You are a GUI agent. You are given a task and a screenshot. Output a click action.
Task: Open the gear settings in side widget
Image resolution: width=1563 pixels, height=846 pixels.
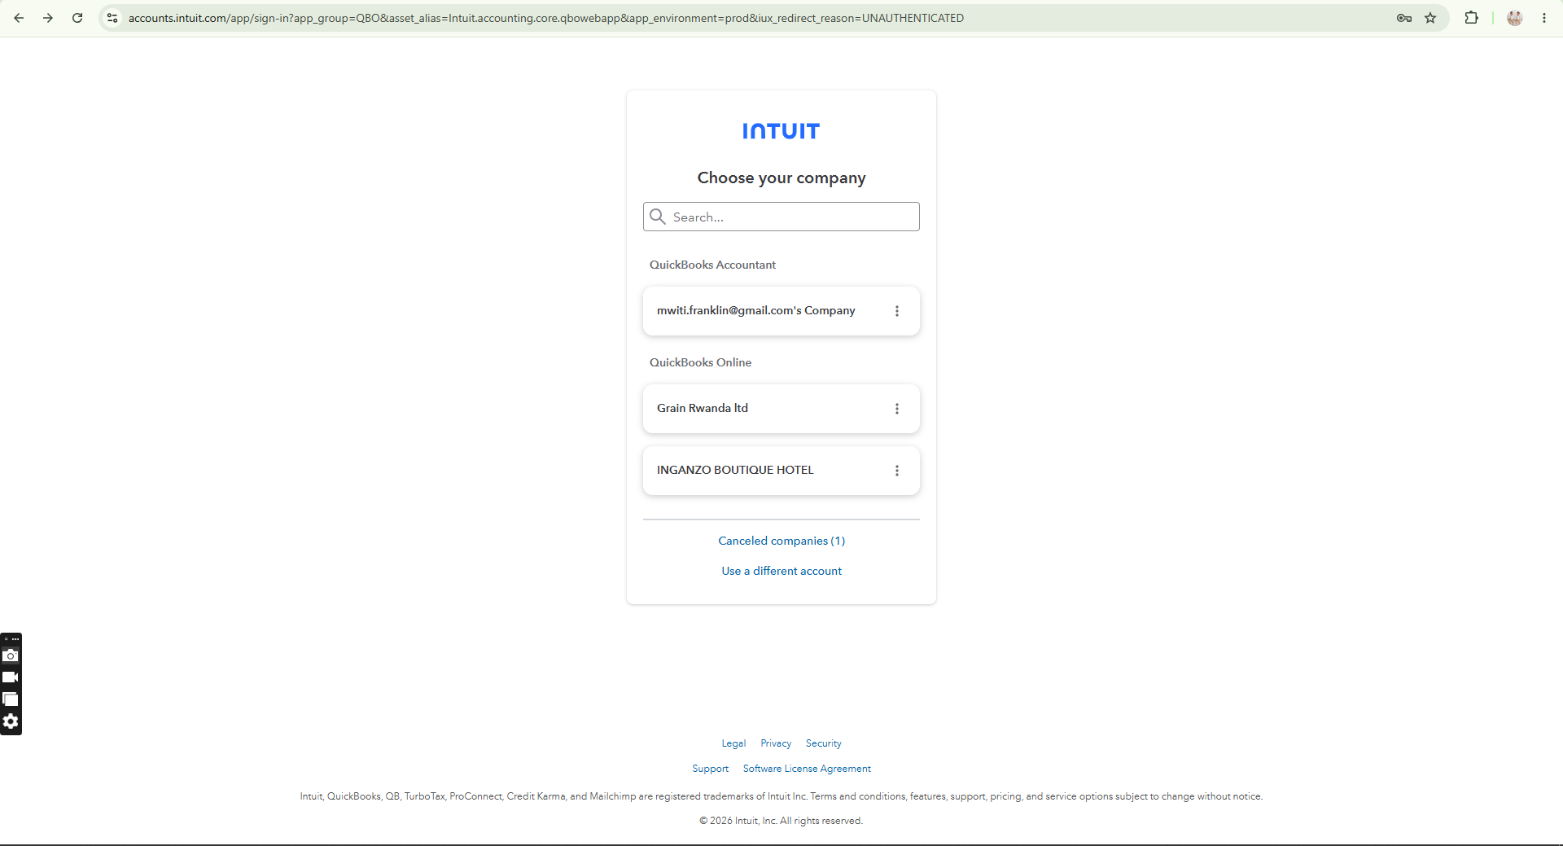click(11, 721)
